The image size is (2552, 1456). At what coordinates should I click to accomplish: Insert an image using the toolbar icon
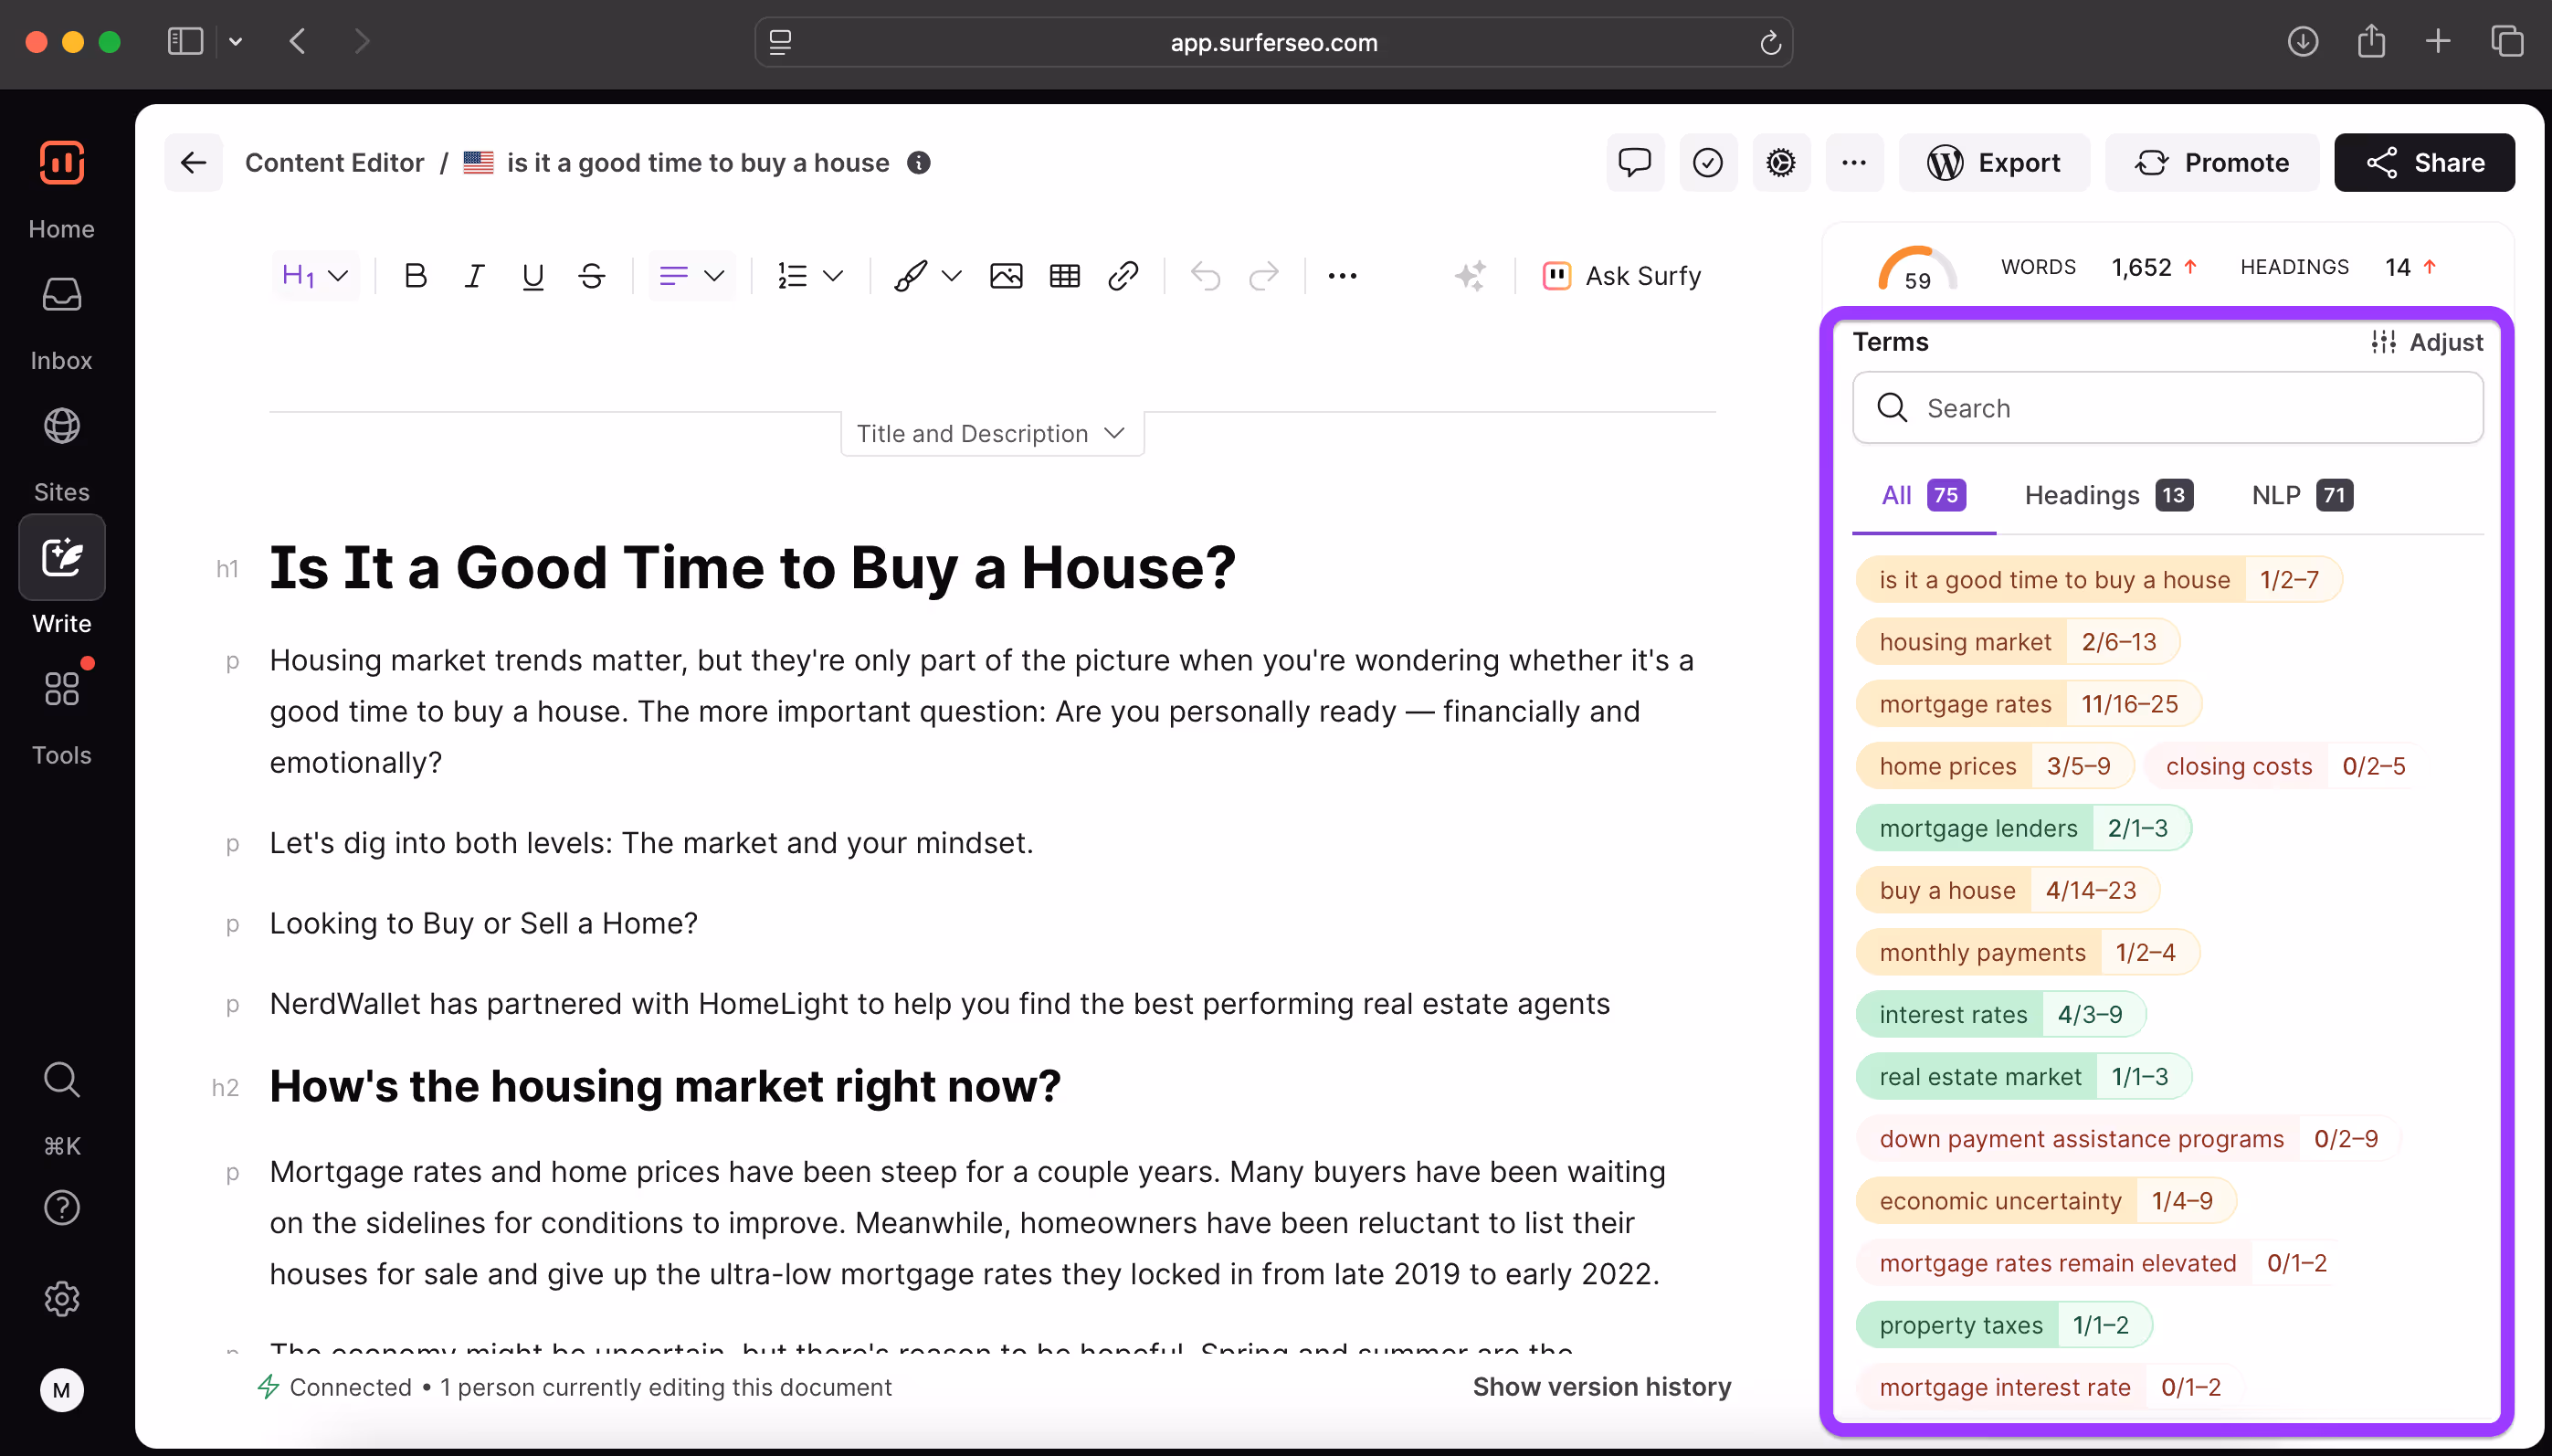(x=1005, y=276)
